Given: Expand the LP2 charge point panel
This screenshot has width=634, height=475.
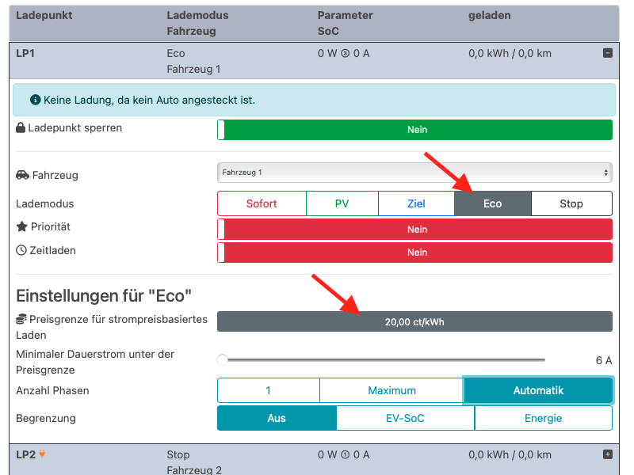Looking at the screenshot, I should 608,454.
